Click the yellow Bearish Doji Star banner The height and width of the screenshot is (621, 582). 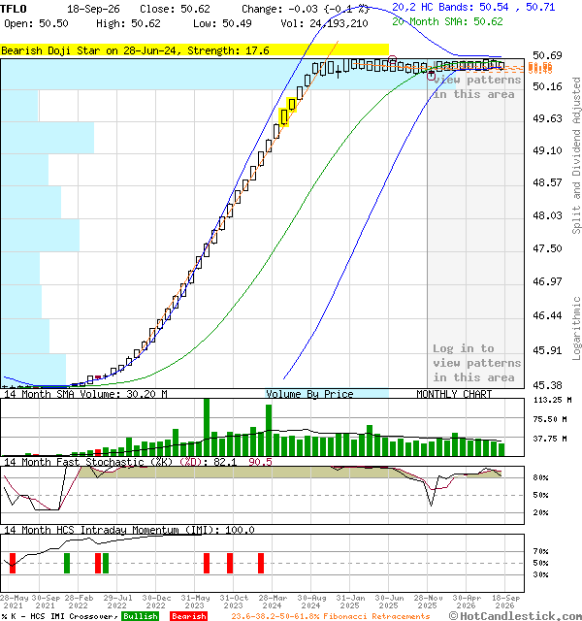[x=194, y=49]
